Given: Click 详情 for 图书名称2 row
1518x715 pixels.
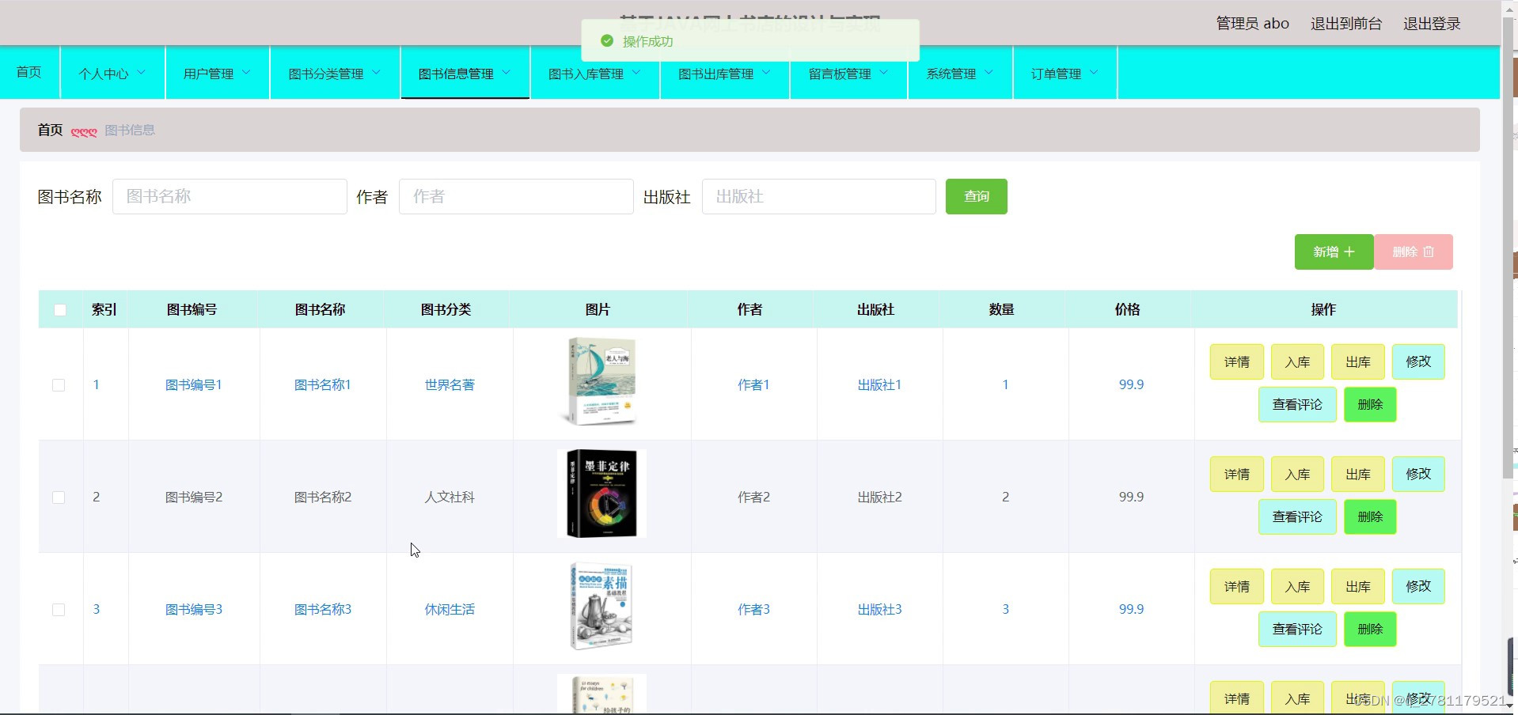Looking at the screenshot, I should 1237,474.
